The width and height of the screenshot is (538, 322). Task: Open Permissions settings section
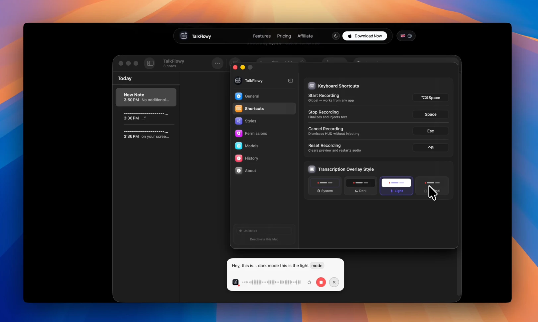point(264,133)
